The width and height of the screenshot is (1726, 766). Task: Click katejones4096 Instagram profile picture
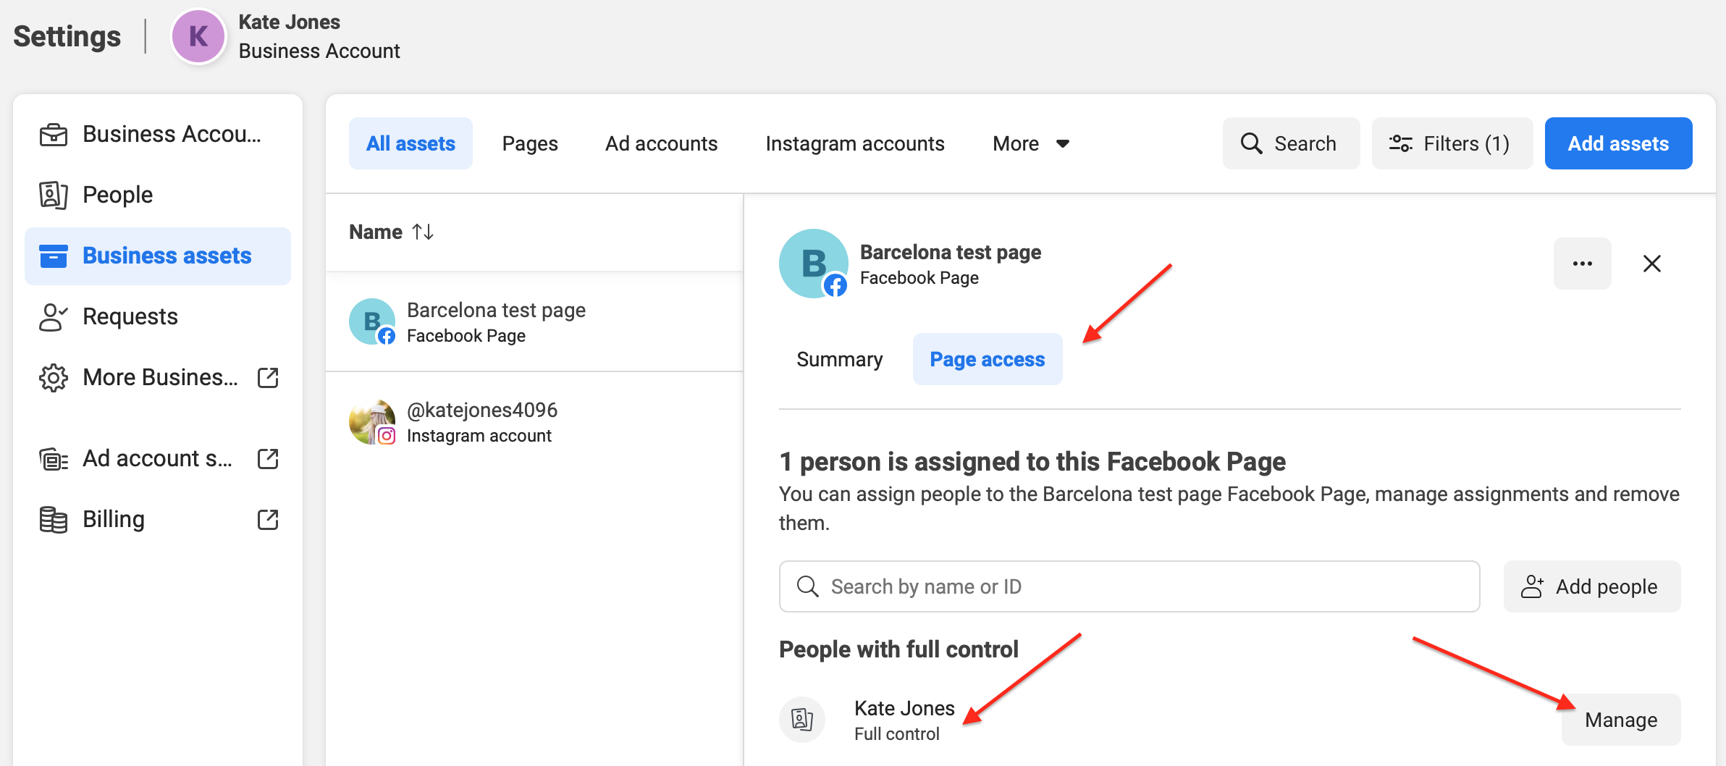372,421
